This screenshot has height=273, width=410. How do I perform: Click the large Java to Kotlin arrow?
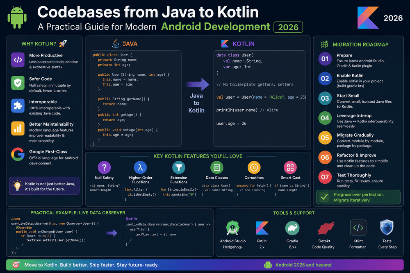pos(198,84)
